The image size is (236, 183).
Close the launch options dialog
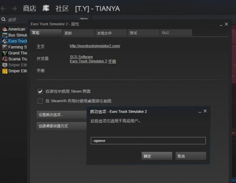pyautogui.click(x=205, y=111)
